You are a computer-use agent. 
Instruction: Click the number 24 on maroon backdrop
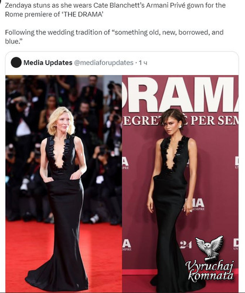[186, 244]
